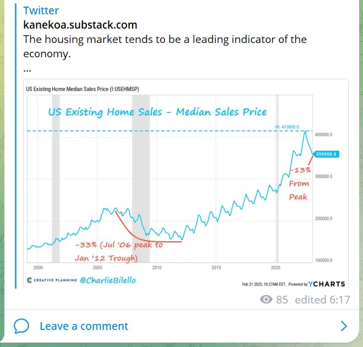Click the eye views icon
The image size is (363, 347).
pos(266,300)
